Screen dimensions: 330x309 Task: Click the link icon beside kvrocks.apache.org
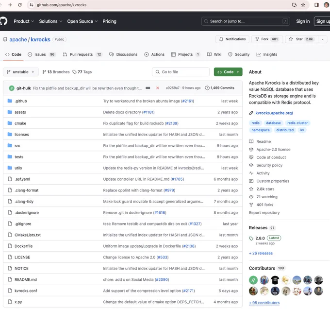[251, 113]
